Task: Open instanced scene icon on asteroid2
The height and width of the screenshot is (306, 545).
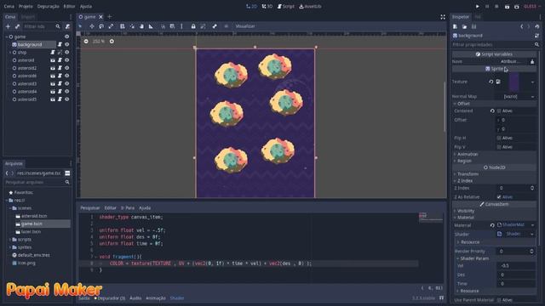Action: (x=53, y=68)
